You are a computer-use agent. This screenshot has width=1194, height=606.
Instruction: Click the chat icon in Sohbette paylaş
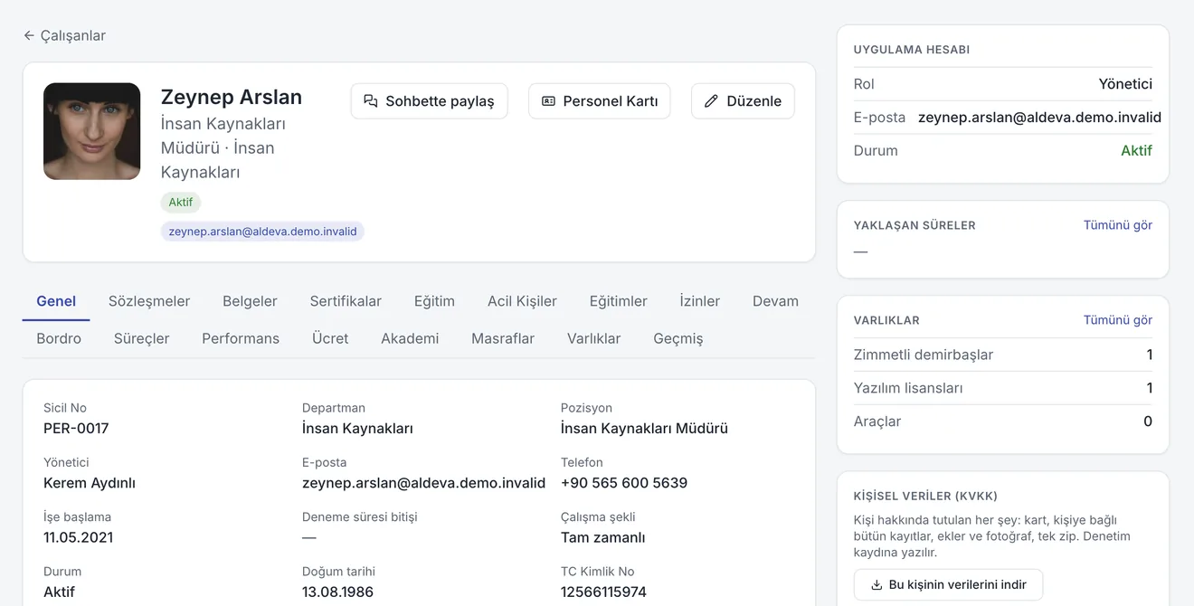371,101
